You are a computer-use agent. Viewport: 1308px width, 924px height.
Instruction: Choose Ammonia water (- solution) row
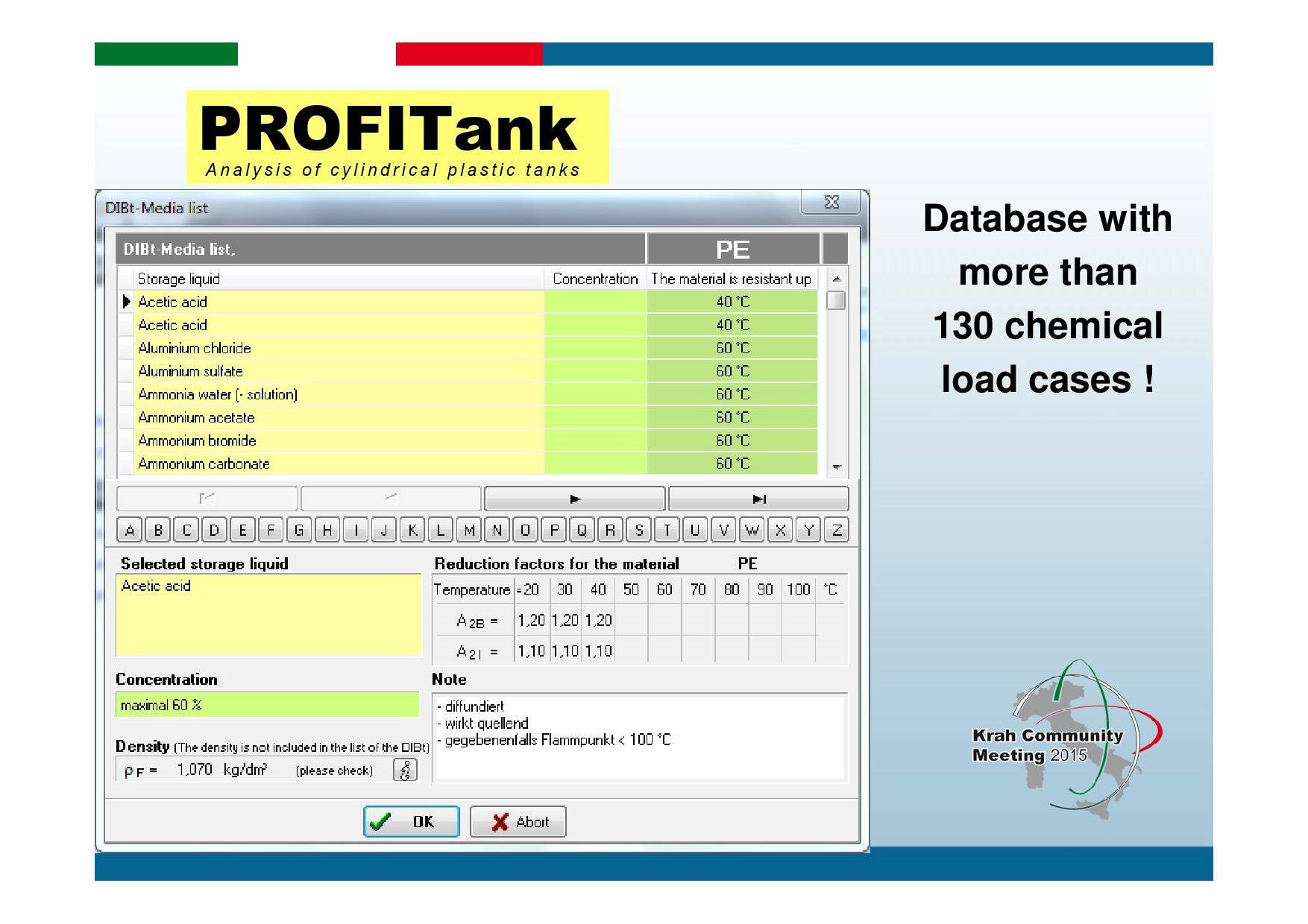click(x=217, y=394)
